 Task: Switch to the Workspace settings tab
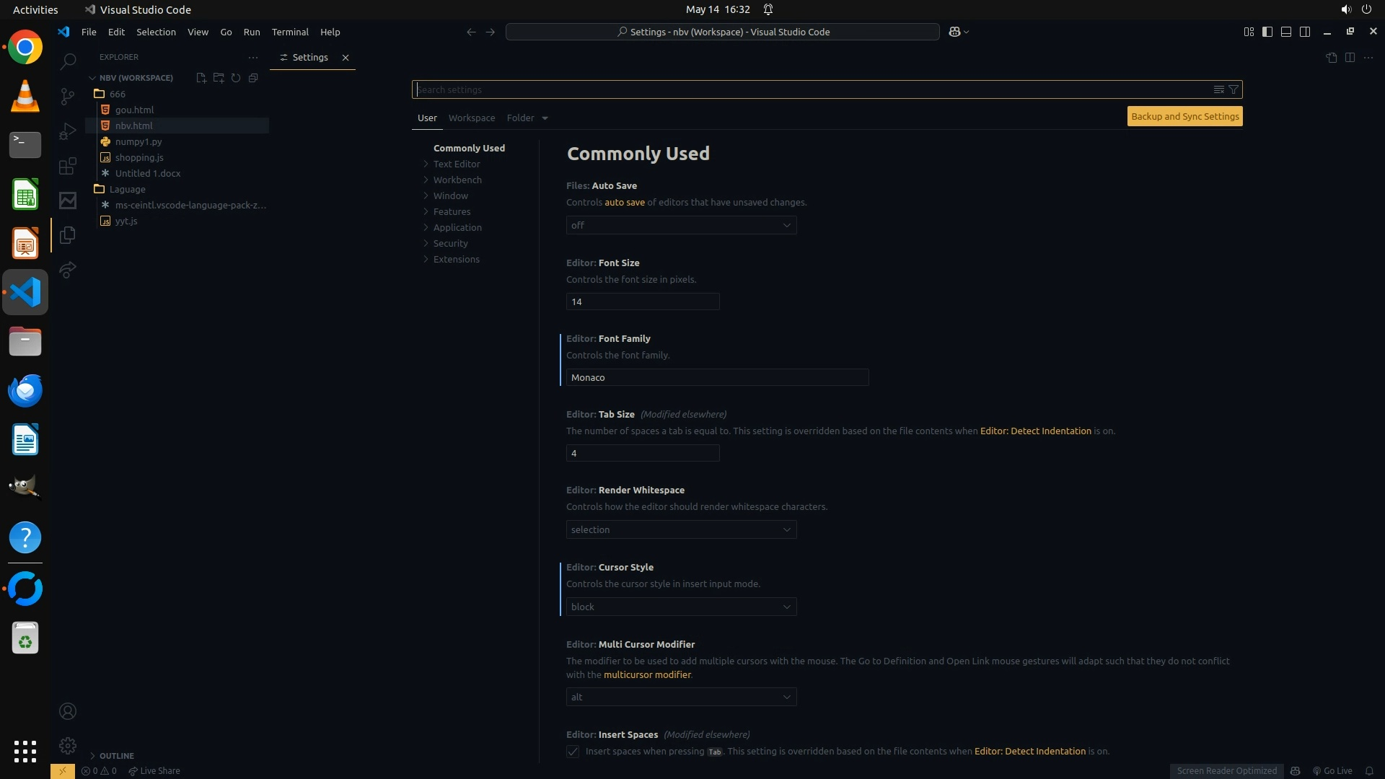(x=471, y=118)
